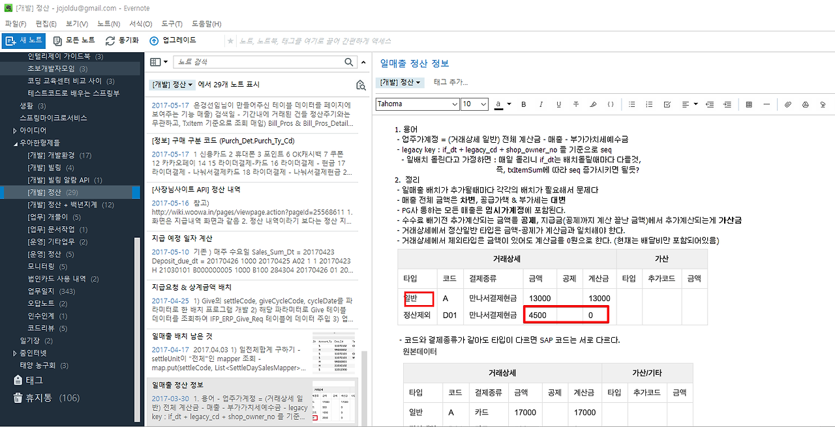Toggle the bulleted list

point(633,104)
